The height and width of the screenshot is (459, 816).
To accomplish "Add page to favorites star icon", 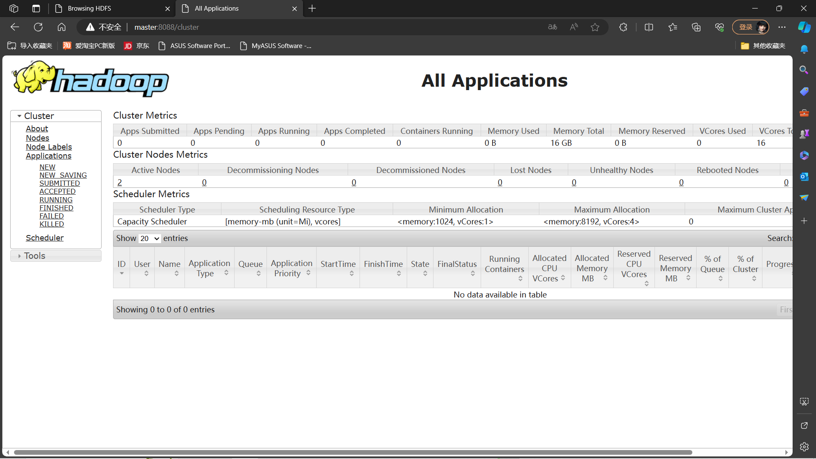I will point(595,27).
